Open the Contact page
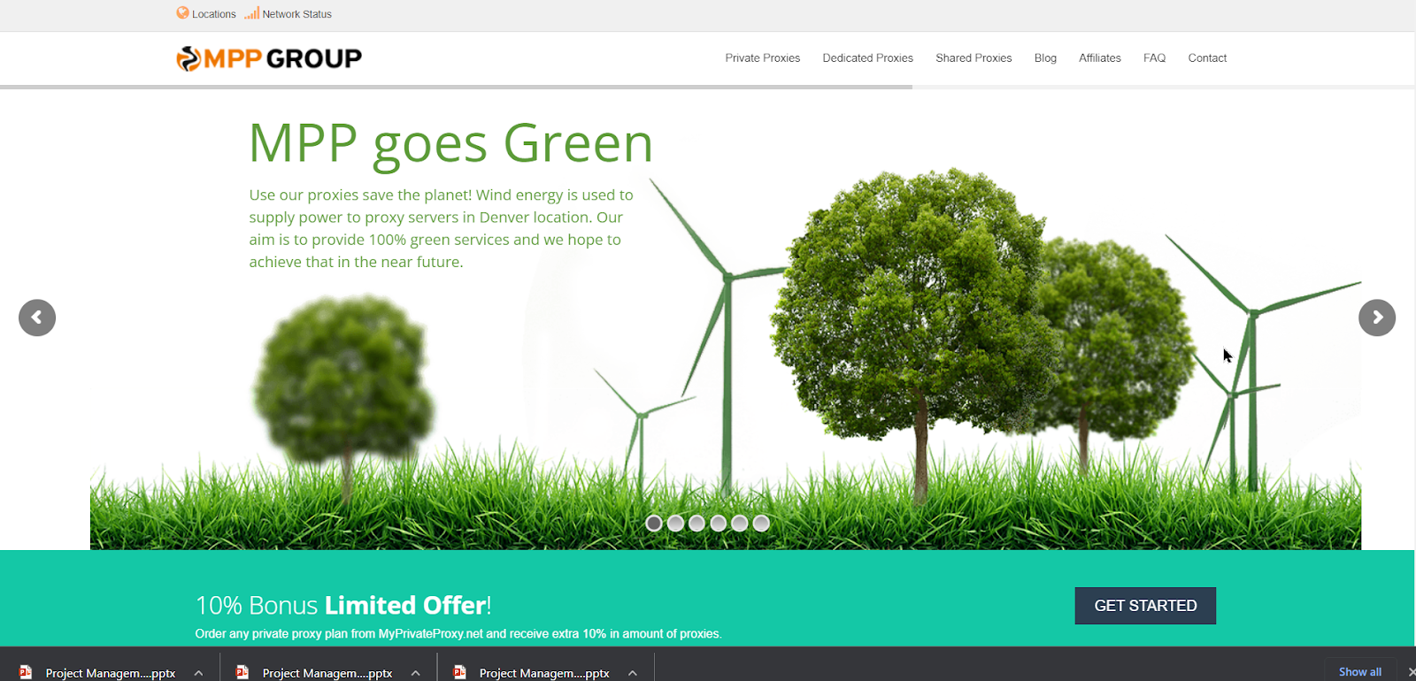Viewport: 1416px width, 681px height. tap(1207, 58)
